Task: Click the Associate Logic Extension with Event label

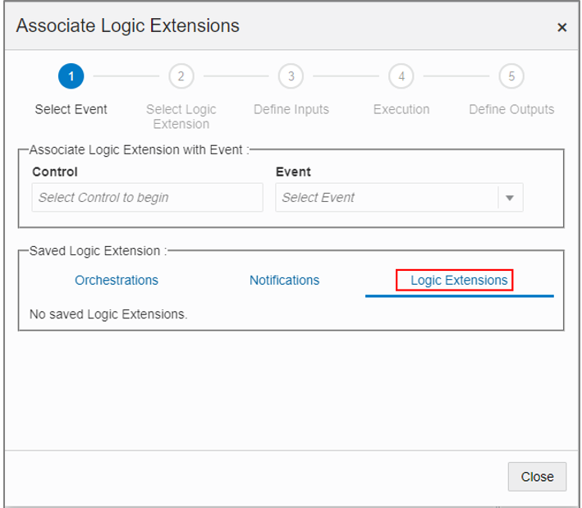Action: [x=140, y=150]
